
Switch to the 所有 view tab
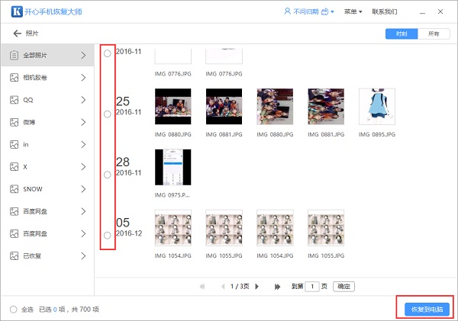(434, 34)
